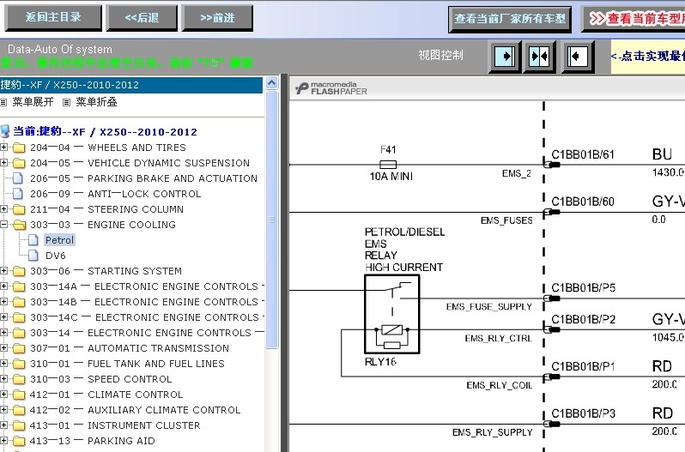The image size is (685, 452).
Task: Click the 303-14B folder icon
Action: [19, 302]
